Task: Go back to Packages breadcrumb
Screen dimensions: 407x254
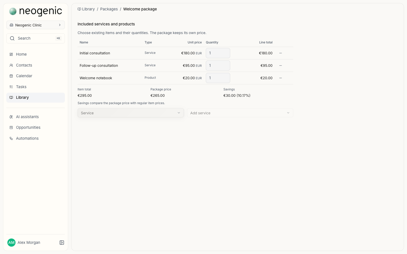Action: (x=109, y=9)
